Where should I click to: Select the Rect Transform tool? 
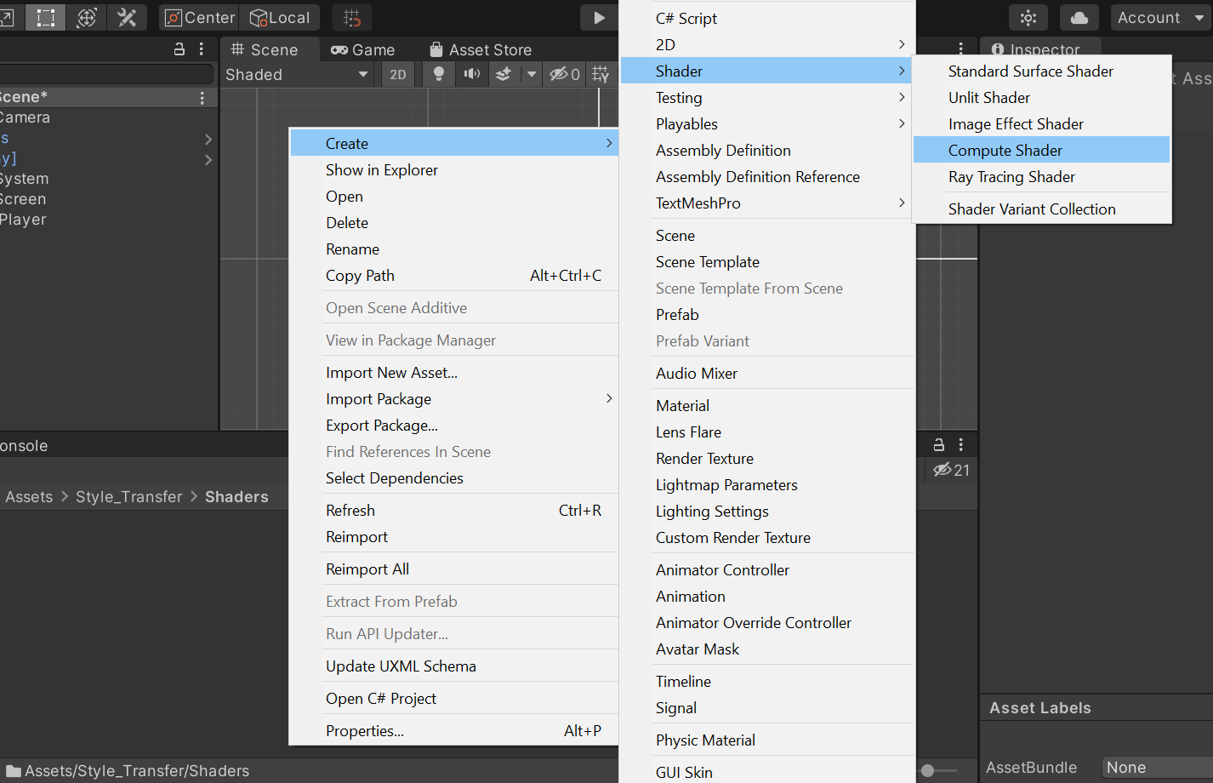(x=46, y=18)
